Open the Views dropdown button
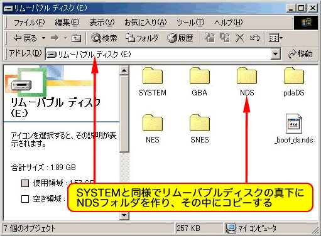 click(x=276, y=38)
